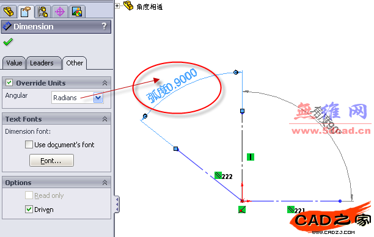Screen dimensions: 374x237
Task: Switch to the PropertyManager tab icon
Action: (26, 12)
